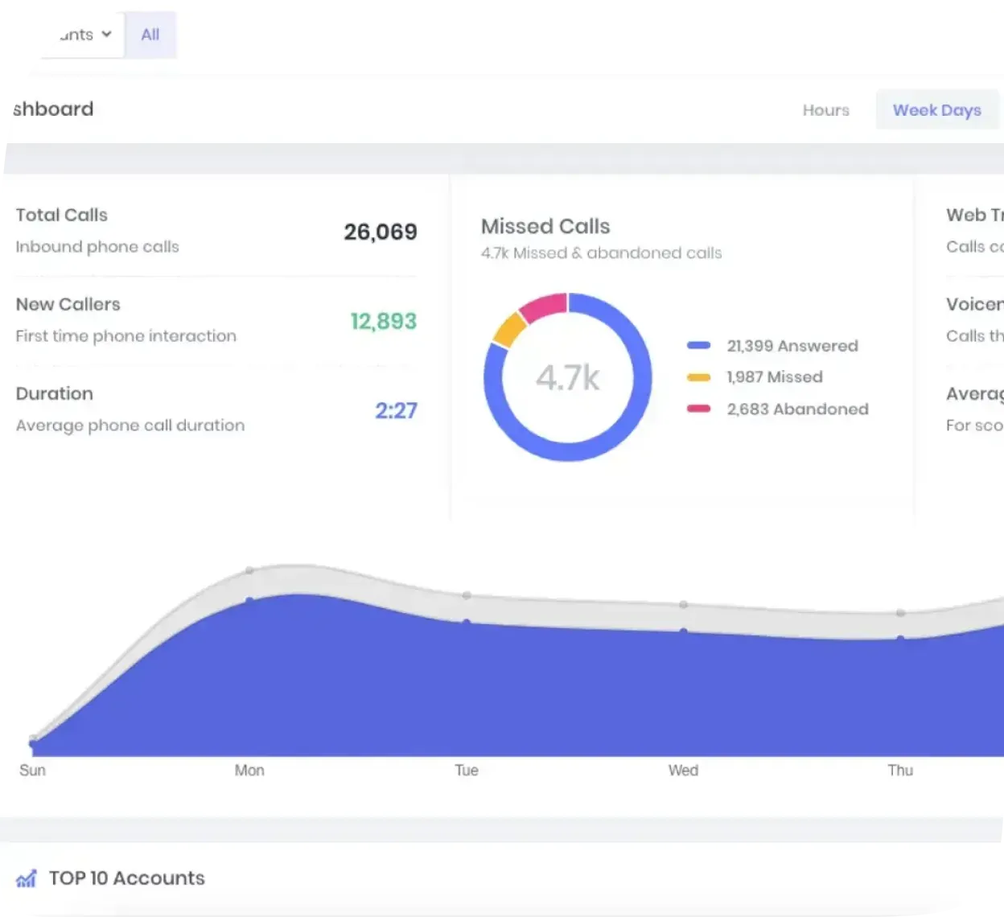Viewport: 1004px width, 917px height.
Task: Click 'First time phone interaction' subtitle
Action: tap(126, 336)
